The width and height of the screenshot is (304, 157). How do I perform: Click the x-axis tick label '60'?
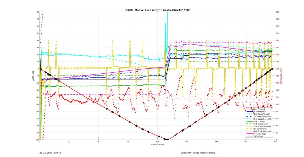98,142
